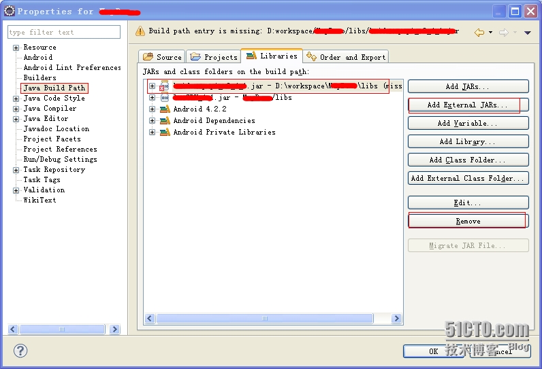Select Project References item
542x369 pixels.
pyautogui.click(x=60, y=149)
